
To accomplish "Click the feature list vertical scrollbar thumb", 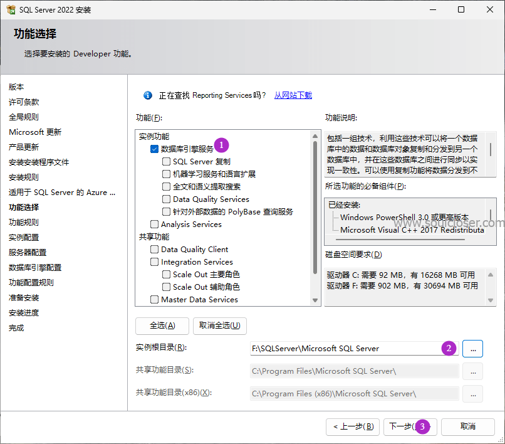I will tap(315, 208).
